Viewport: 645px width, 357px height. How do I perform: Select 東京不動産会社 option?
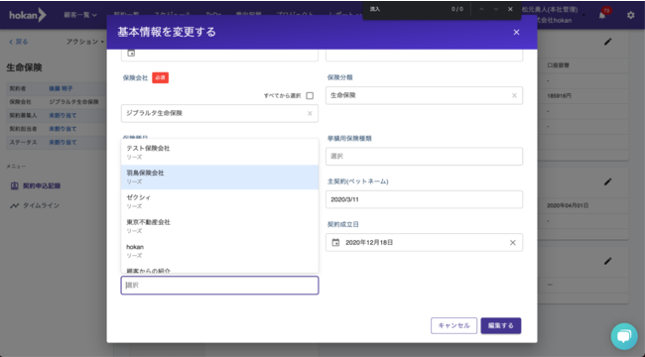tap(219, 226)
